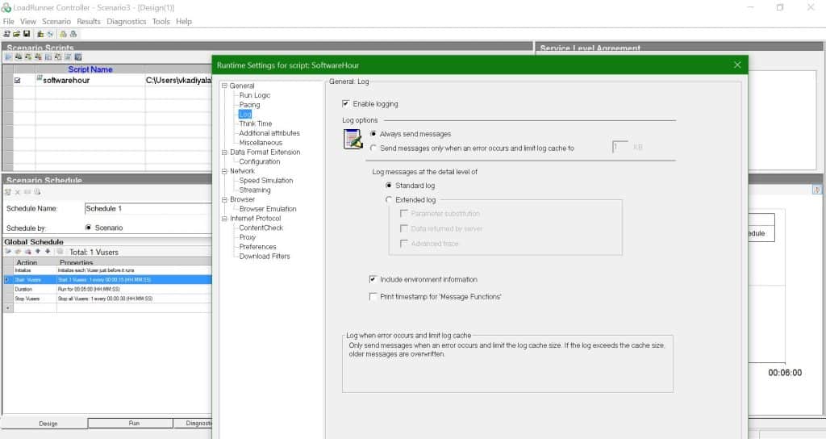Click the Schedule Name input field
The image size is (826, 439).
coord(148,209)
